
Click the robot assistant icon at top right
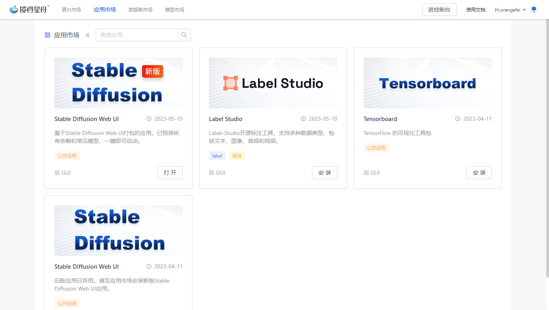click(534, 9)
